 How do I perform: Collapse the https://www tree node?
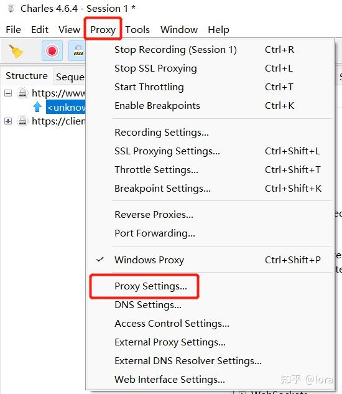pos(8,93)
